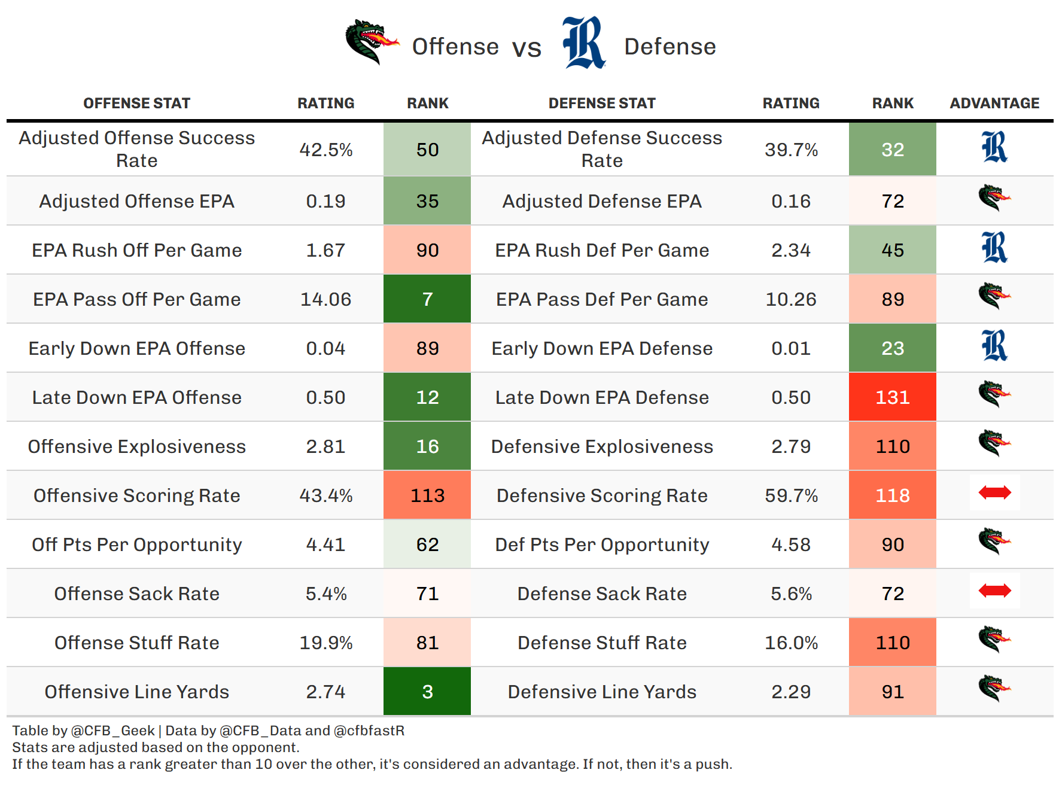Image resolution: width=1059 pixels, height=785 pixels.
Task: Click the green rank 7 EPA Pass cell
Action: [x=427, y=299]
